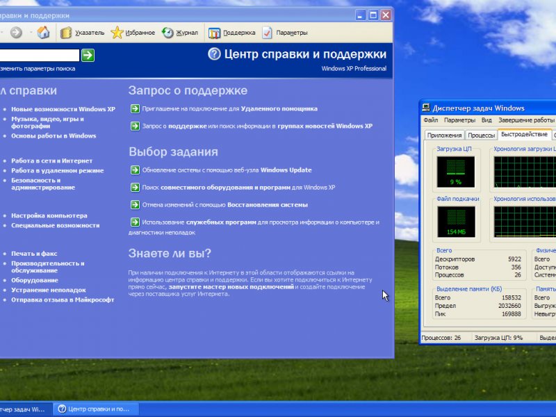
Task: Click green arrow beside Удаленного помощника invitation
Action: [x=135, y=108]
